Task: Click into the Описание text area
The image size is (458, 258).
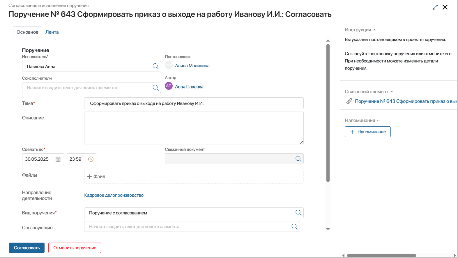Action: tap(194, 128)
